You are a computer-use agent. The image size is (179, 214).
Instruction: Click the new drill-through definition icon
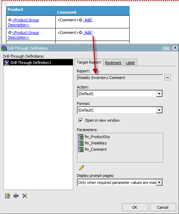(x=8, y=195)
